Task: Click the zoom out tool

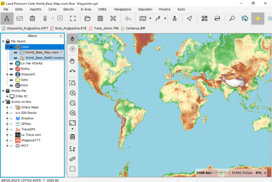Action: [x=72, y=103]
